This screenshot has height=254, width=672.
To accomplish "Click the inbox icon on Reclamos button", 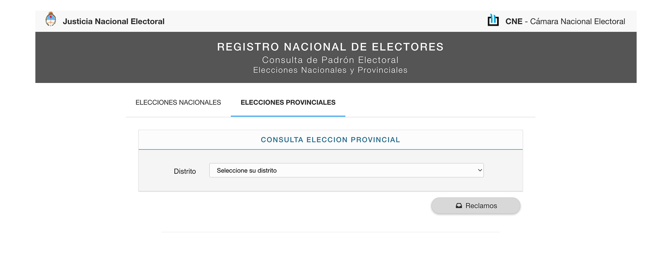I will (459, 206).
